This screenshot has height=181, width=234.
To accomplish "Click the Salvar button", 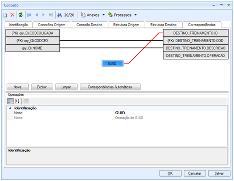I will point(219,173).
